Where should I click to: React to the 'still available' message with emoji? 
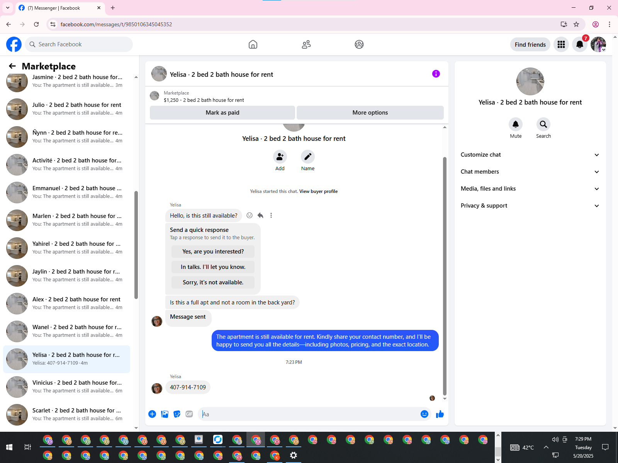coord(250,215)
